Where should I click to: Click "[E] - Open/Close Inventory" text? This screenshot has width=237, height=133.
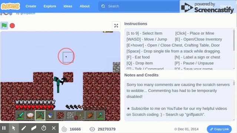[x=198, y=39]
